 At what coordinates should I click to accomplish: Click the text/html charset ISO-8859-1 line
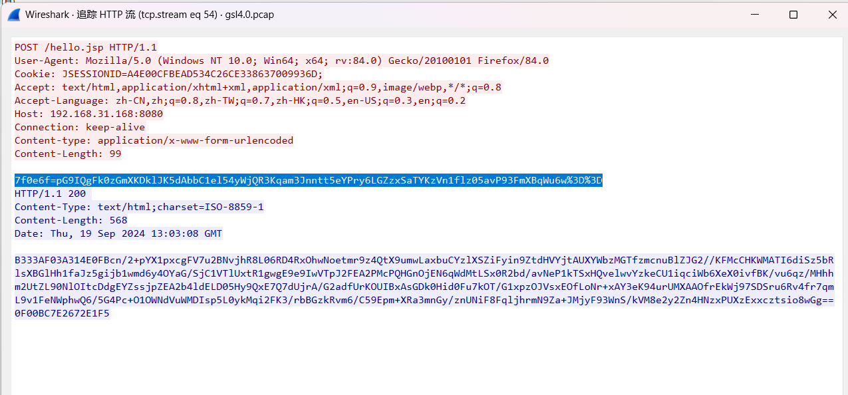139,207
